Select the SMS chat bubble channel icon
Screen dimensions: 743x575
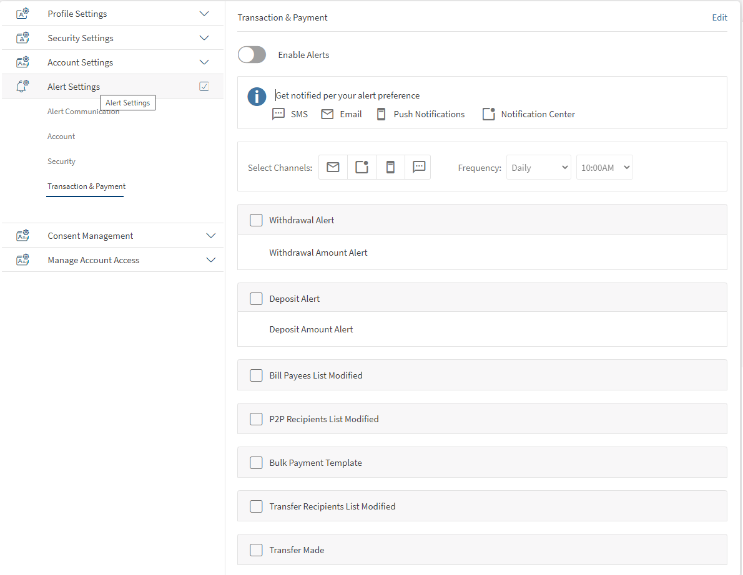tap(419, 167)
